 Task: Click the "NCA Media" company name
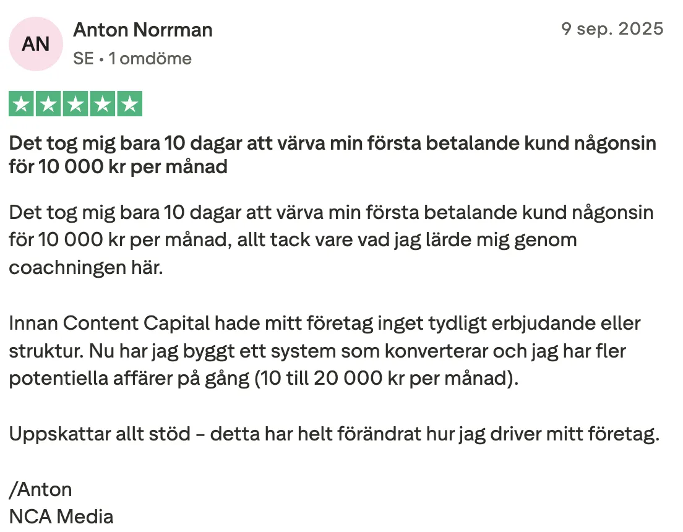tap(61, 517)
